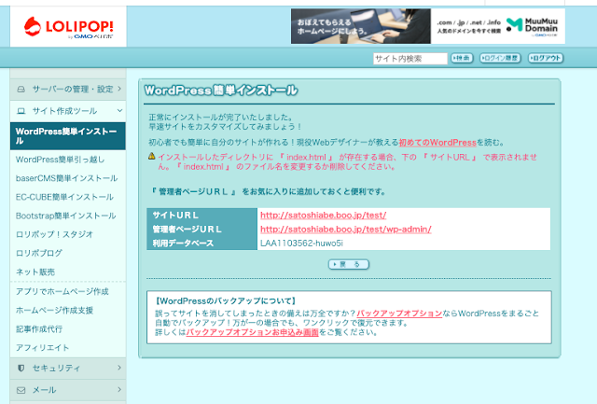Follow the 初めてのWordPress link
The height and width of the screenshot is (404, 597).
tap(437, 143)
